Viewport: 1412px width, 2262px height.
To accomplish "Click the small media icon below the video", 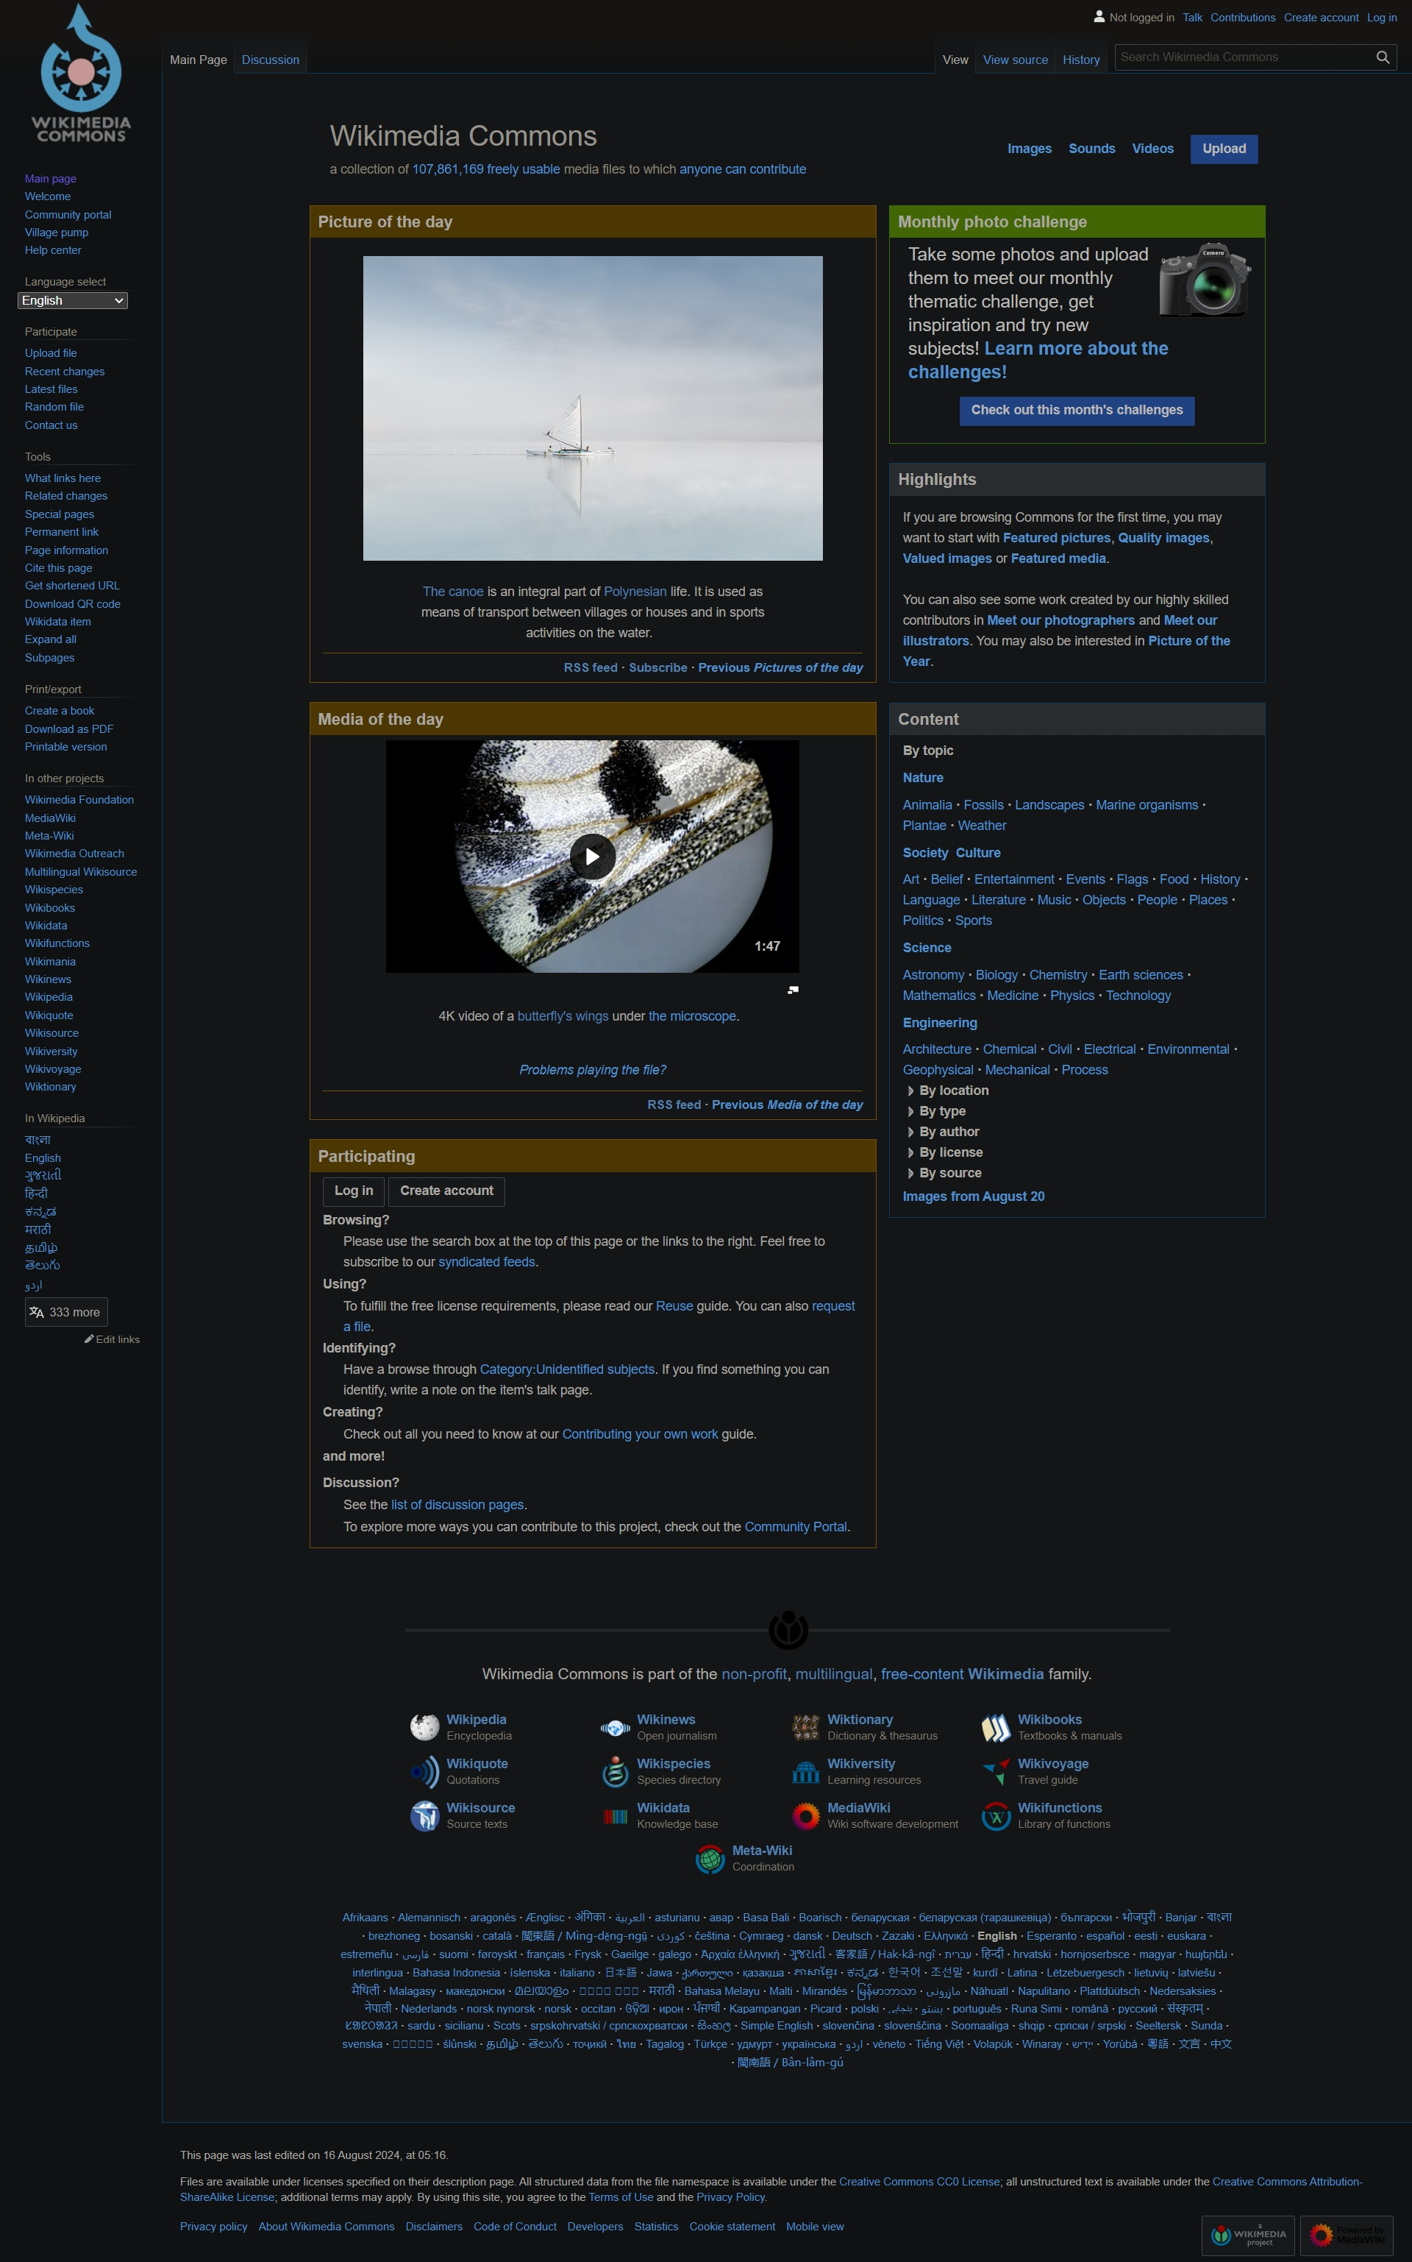I will [793, 990].
